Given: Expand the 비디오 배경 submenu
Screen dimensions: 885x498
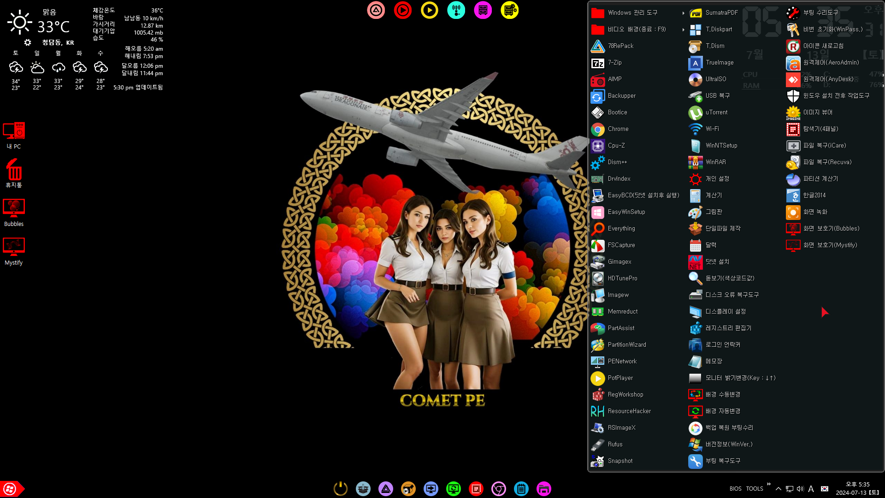Looking at the screenshot, I should (x=638, y=30).
